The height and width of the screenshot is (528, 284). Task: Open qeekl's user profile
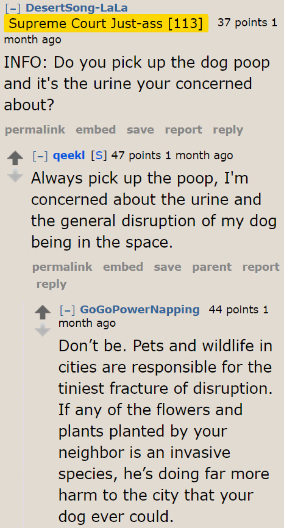coord(69,155)
